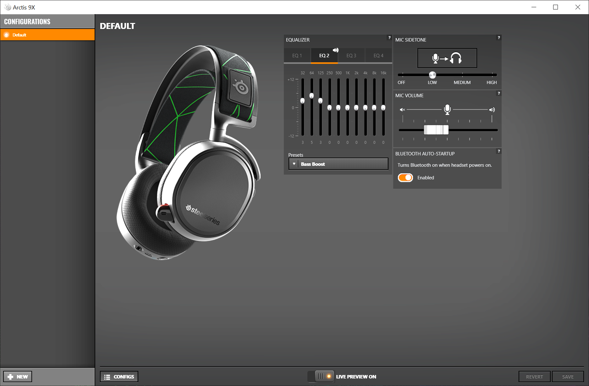Click the REVERT button
This screenshot has height=386, width=589.
coord(534,377)
